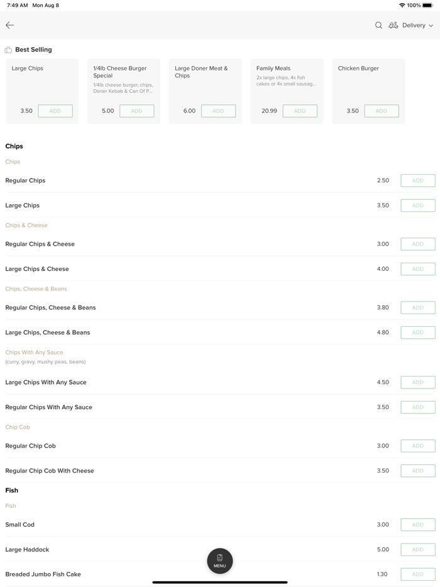Open the search magnifier icon
The image size is (440, 587).
pos(378,25)
